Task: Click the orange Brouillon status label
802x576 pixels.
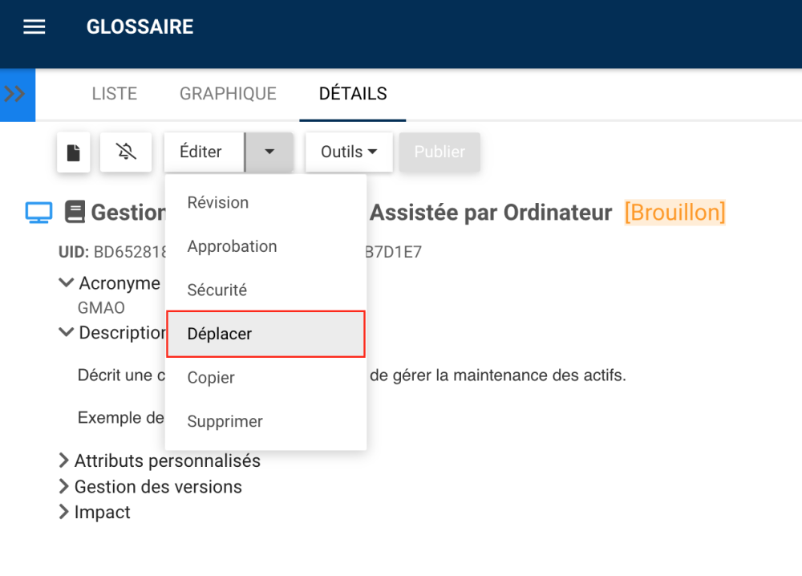Action: click(x=675, y=213)
